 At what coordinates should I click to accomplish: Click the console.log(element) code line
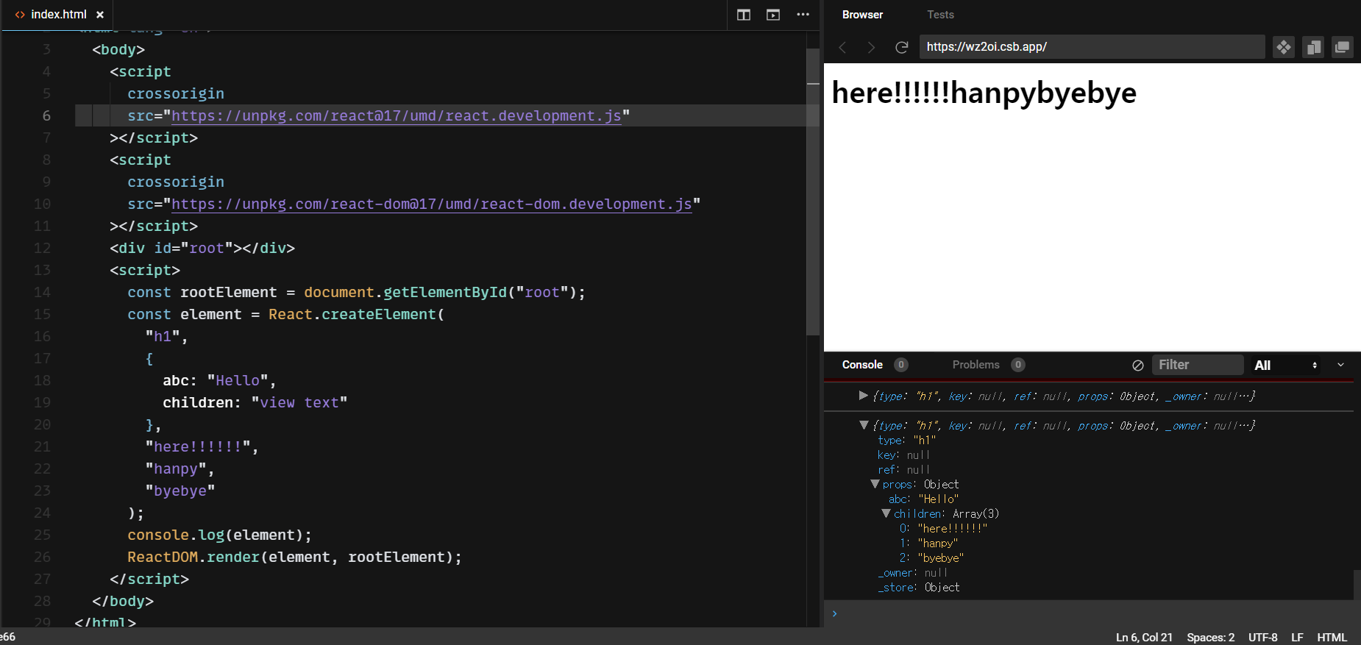pyautogui.click(x=219, y=535)
